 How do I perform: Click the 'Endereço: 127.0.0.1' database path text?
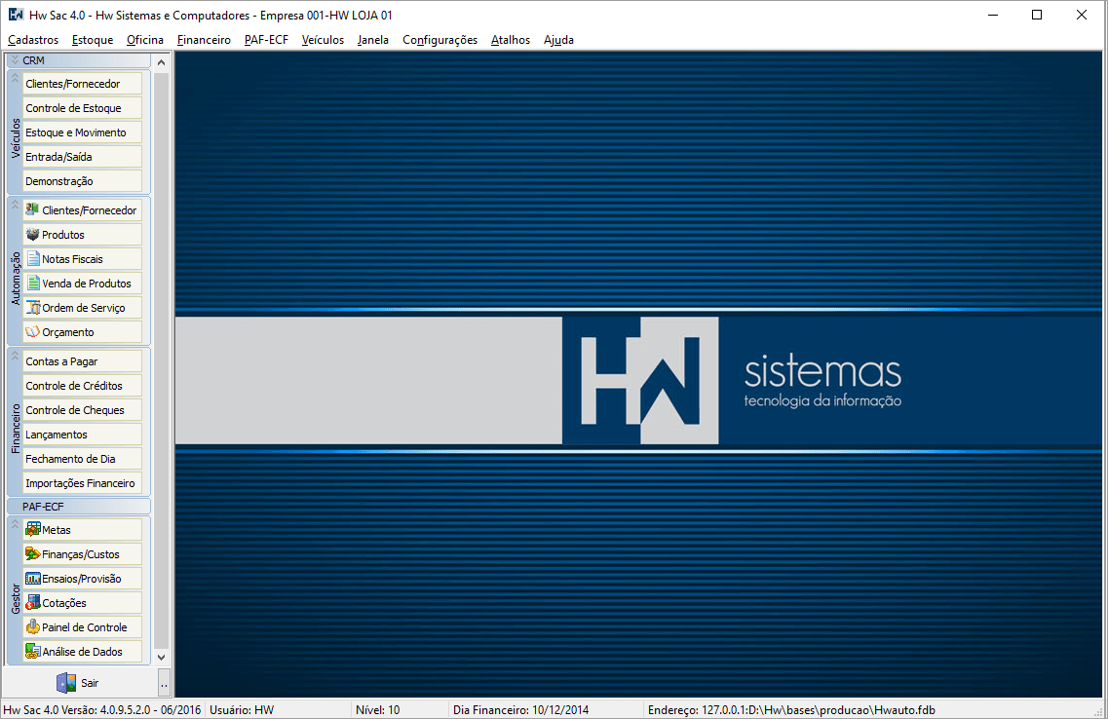791,710
